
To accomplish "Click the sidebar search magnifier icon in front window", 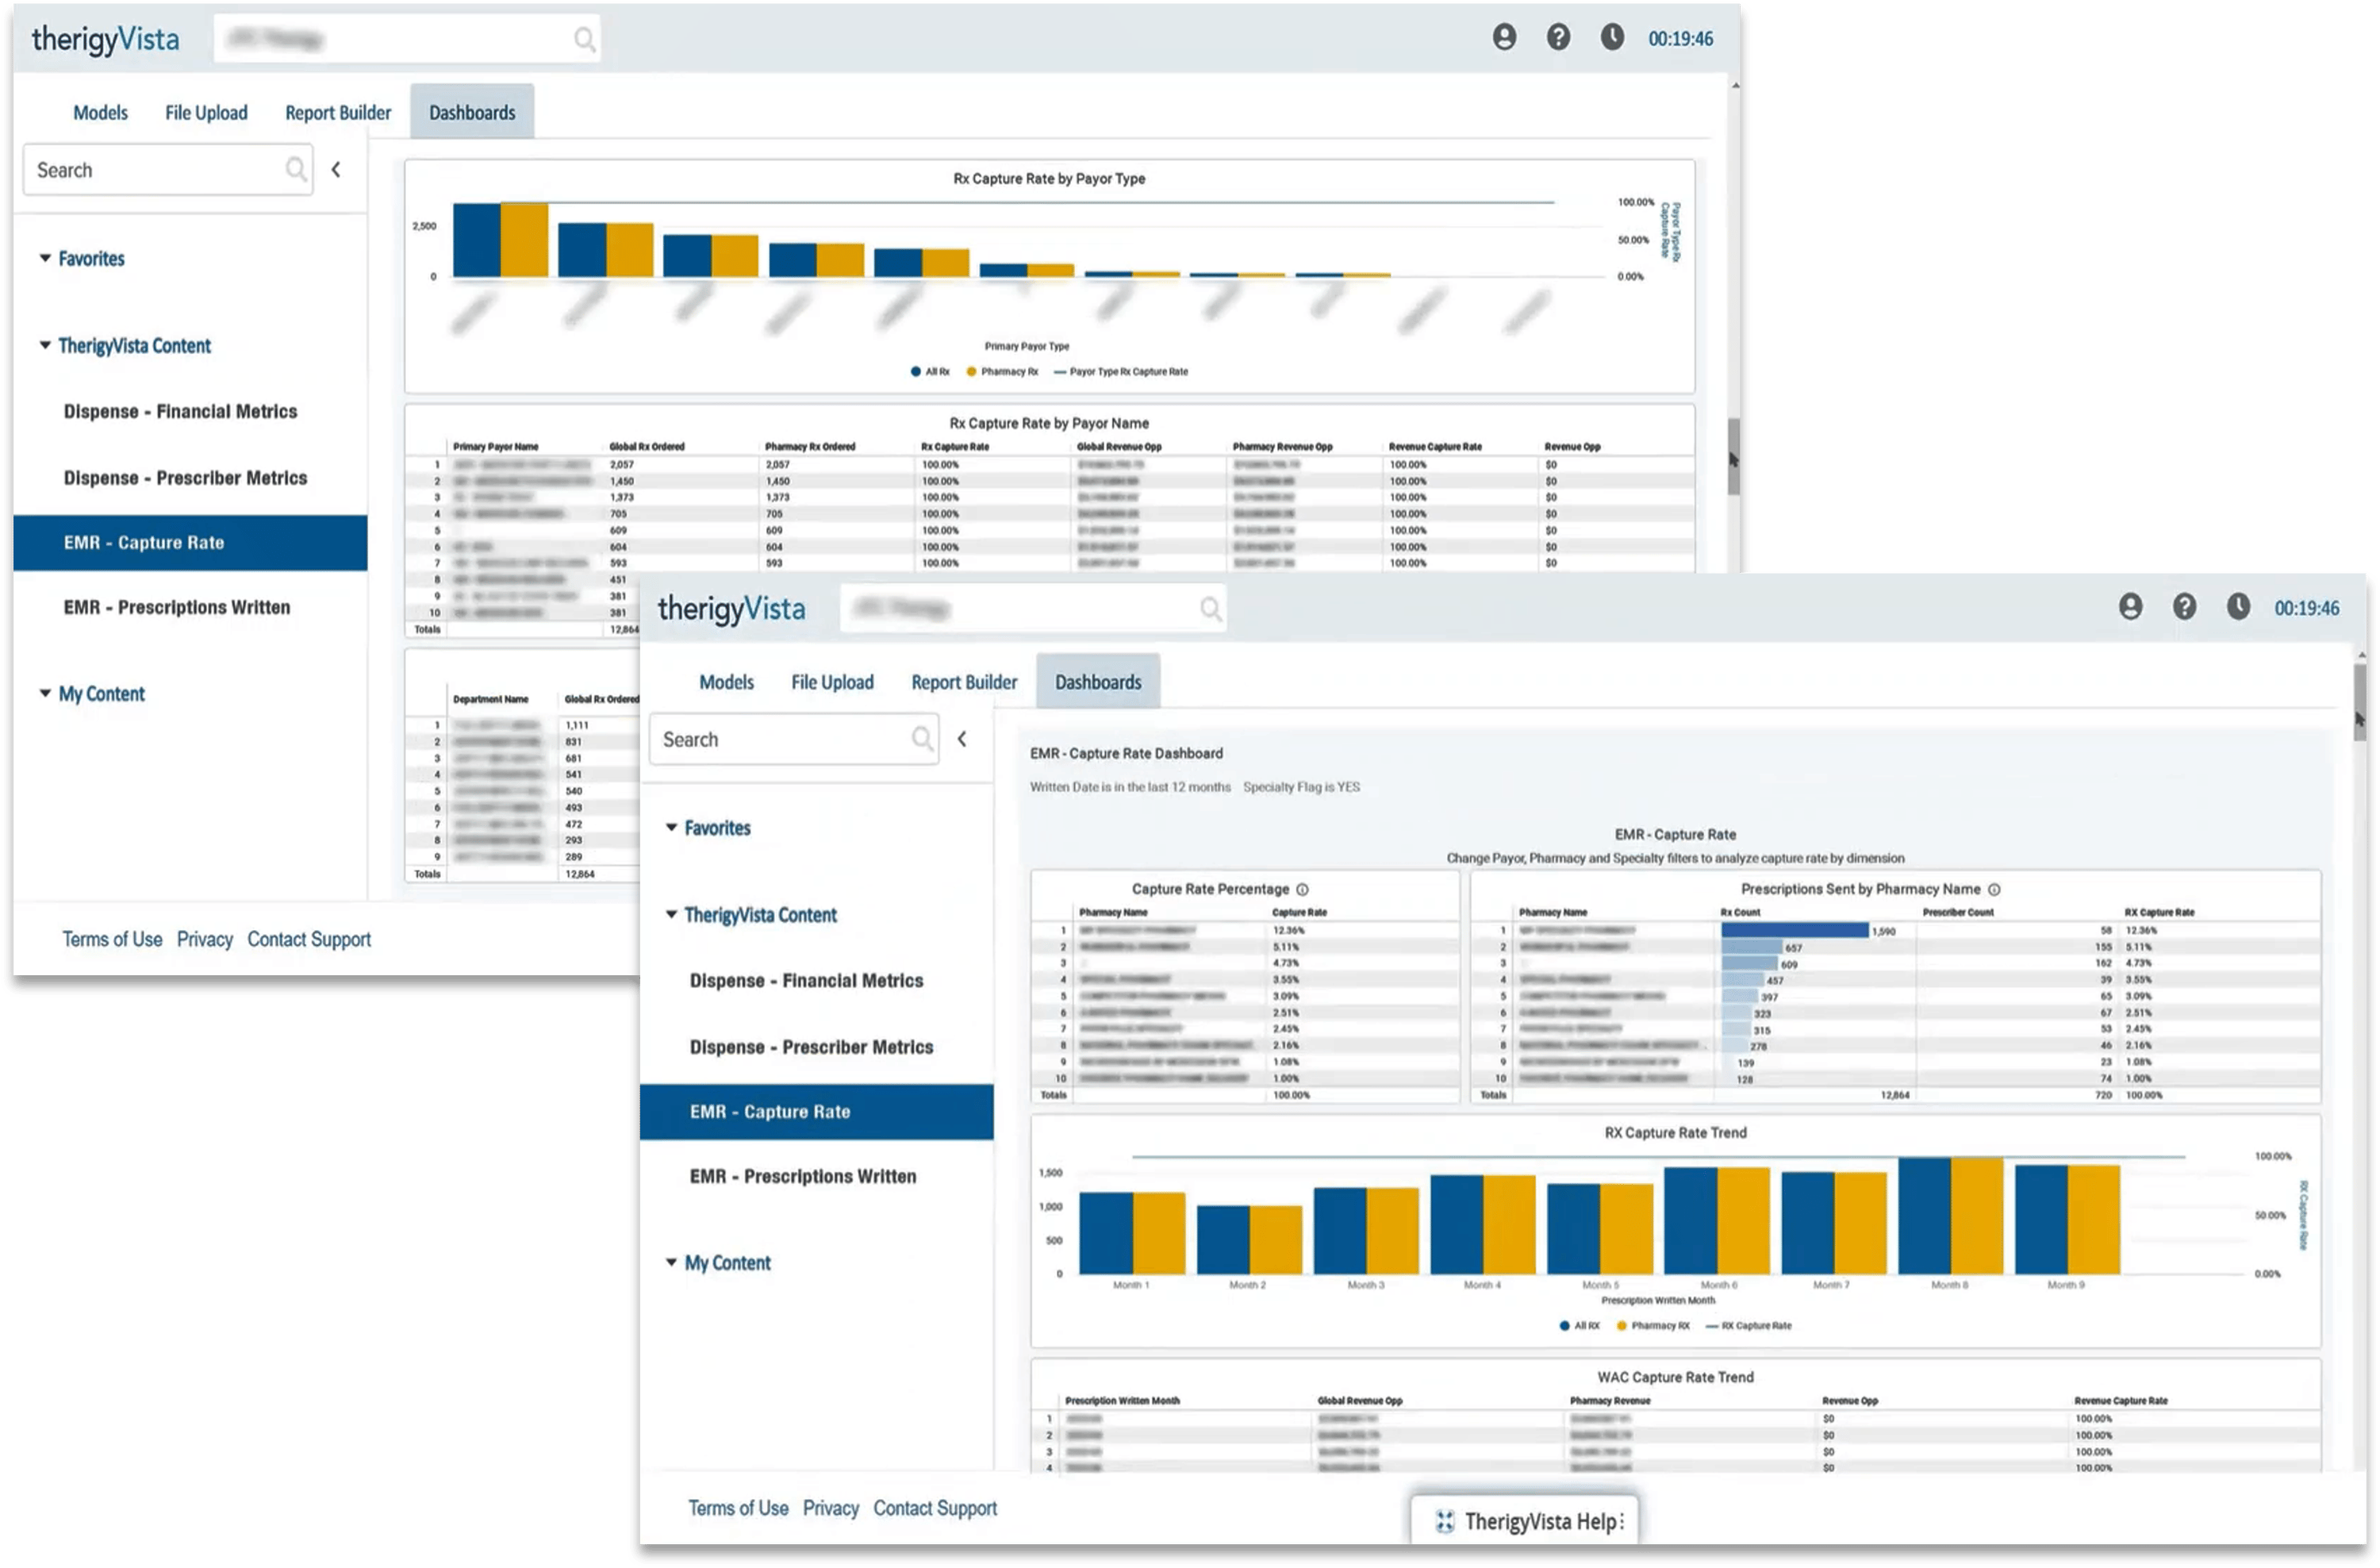I will (922, 739).
